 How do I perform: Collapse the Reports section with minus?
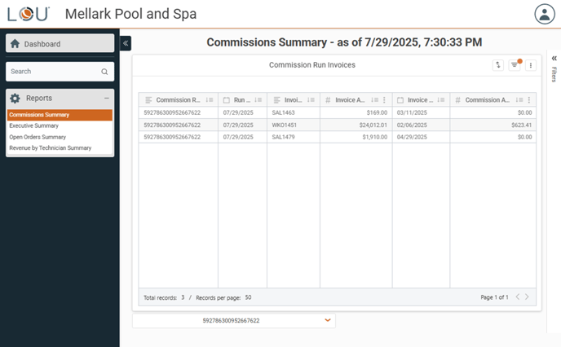(x=107, y=99)
